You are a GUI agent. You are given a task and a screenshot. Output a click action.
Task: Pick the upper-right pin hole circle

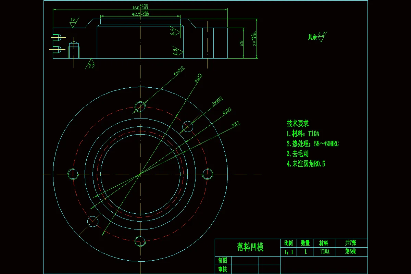[188, 126]
